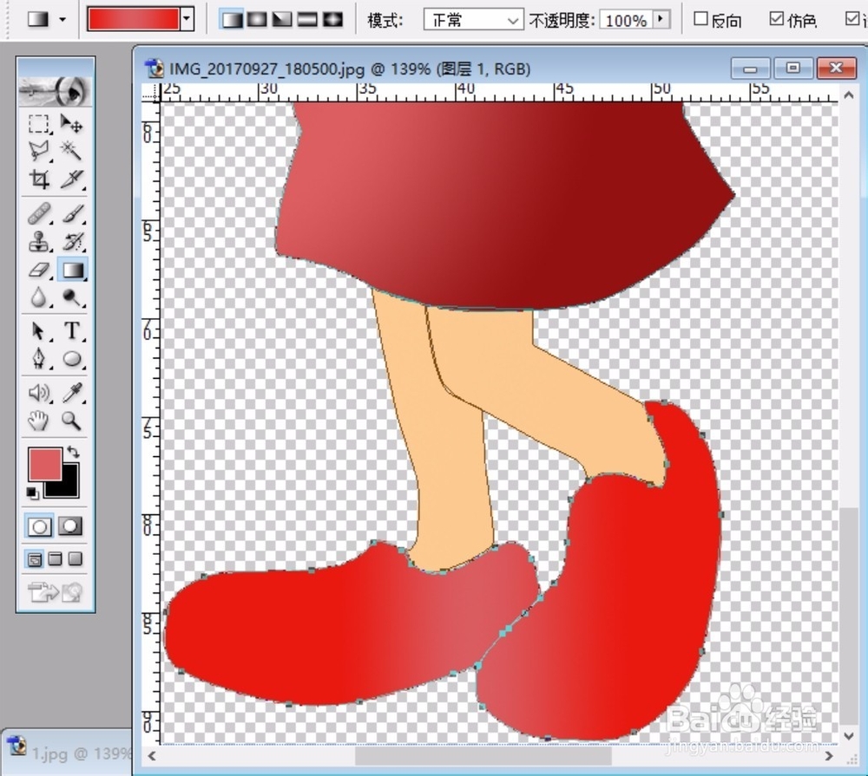Choose Angle Gradient style
Viewport: 868px width, 776px height.
pos(282,20)
